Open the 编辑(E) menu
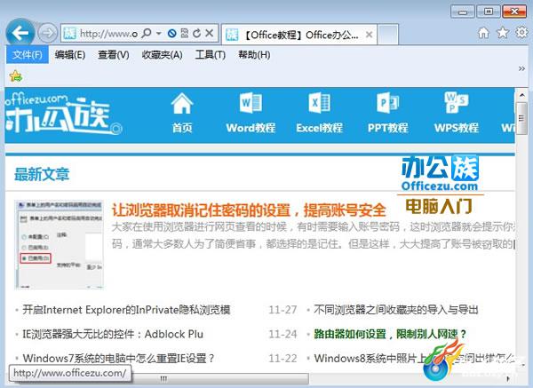This screenshot has height=388, width=533. [x=70, y=55]
